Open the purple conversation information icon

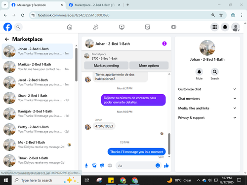click(165, 43)
